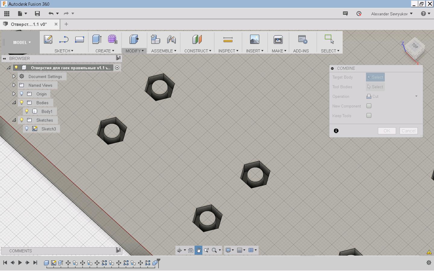Open the Operation dropdown set to Cut
This screenshot has height=271, width=434.
point(392,96)
